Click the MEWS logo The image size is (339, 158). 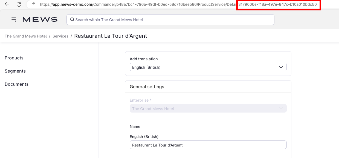(x=40, y=19)
